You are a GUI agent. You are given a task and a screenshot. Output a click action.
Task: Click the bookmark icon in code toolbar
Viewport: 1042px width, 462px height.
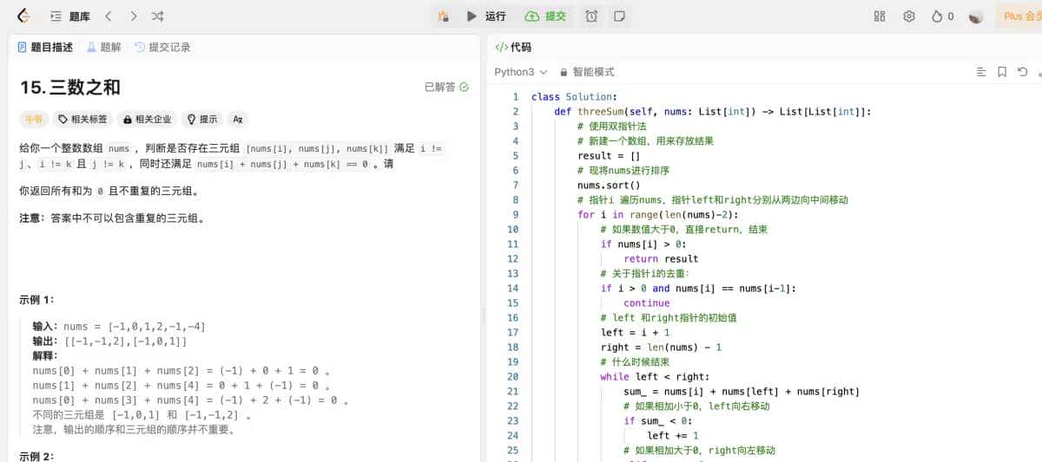(x=1002, y=72)
